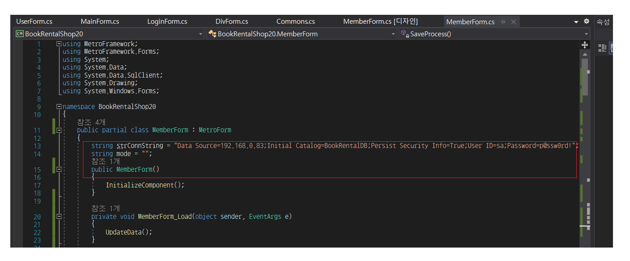
Task: Switch to the MainForm.cs tab
Action: [x=100, y=22]
